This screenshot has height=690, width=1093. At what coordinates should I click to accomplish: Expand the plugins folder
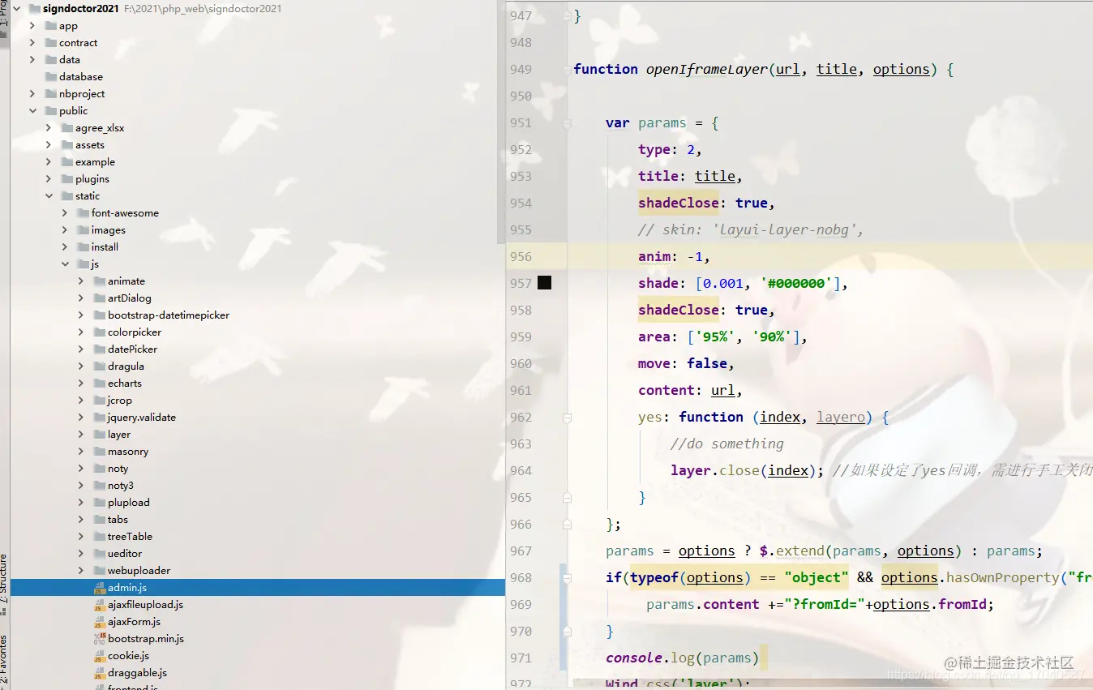49,179
